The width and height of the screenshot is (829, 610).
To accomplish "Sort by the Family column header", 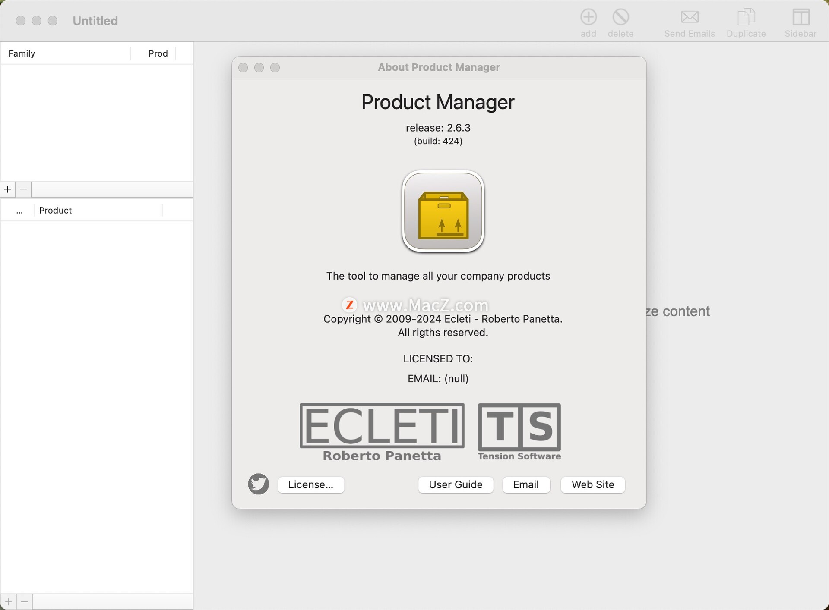I will click(65, 53).
